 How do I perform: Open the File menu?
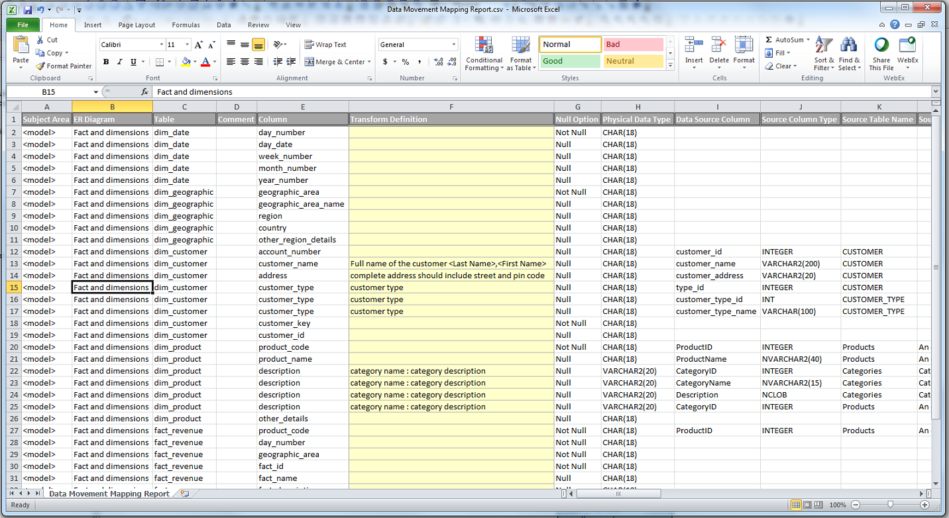[x=23, y=25]
